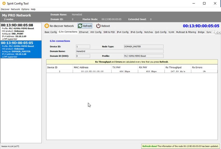Screen dimensions: 221x149
Task: Click the TX PHY column header
Action: click(x=125, y=68)
